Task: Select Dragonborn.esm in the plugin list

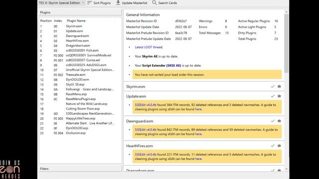Action: (x=78, y=46)
